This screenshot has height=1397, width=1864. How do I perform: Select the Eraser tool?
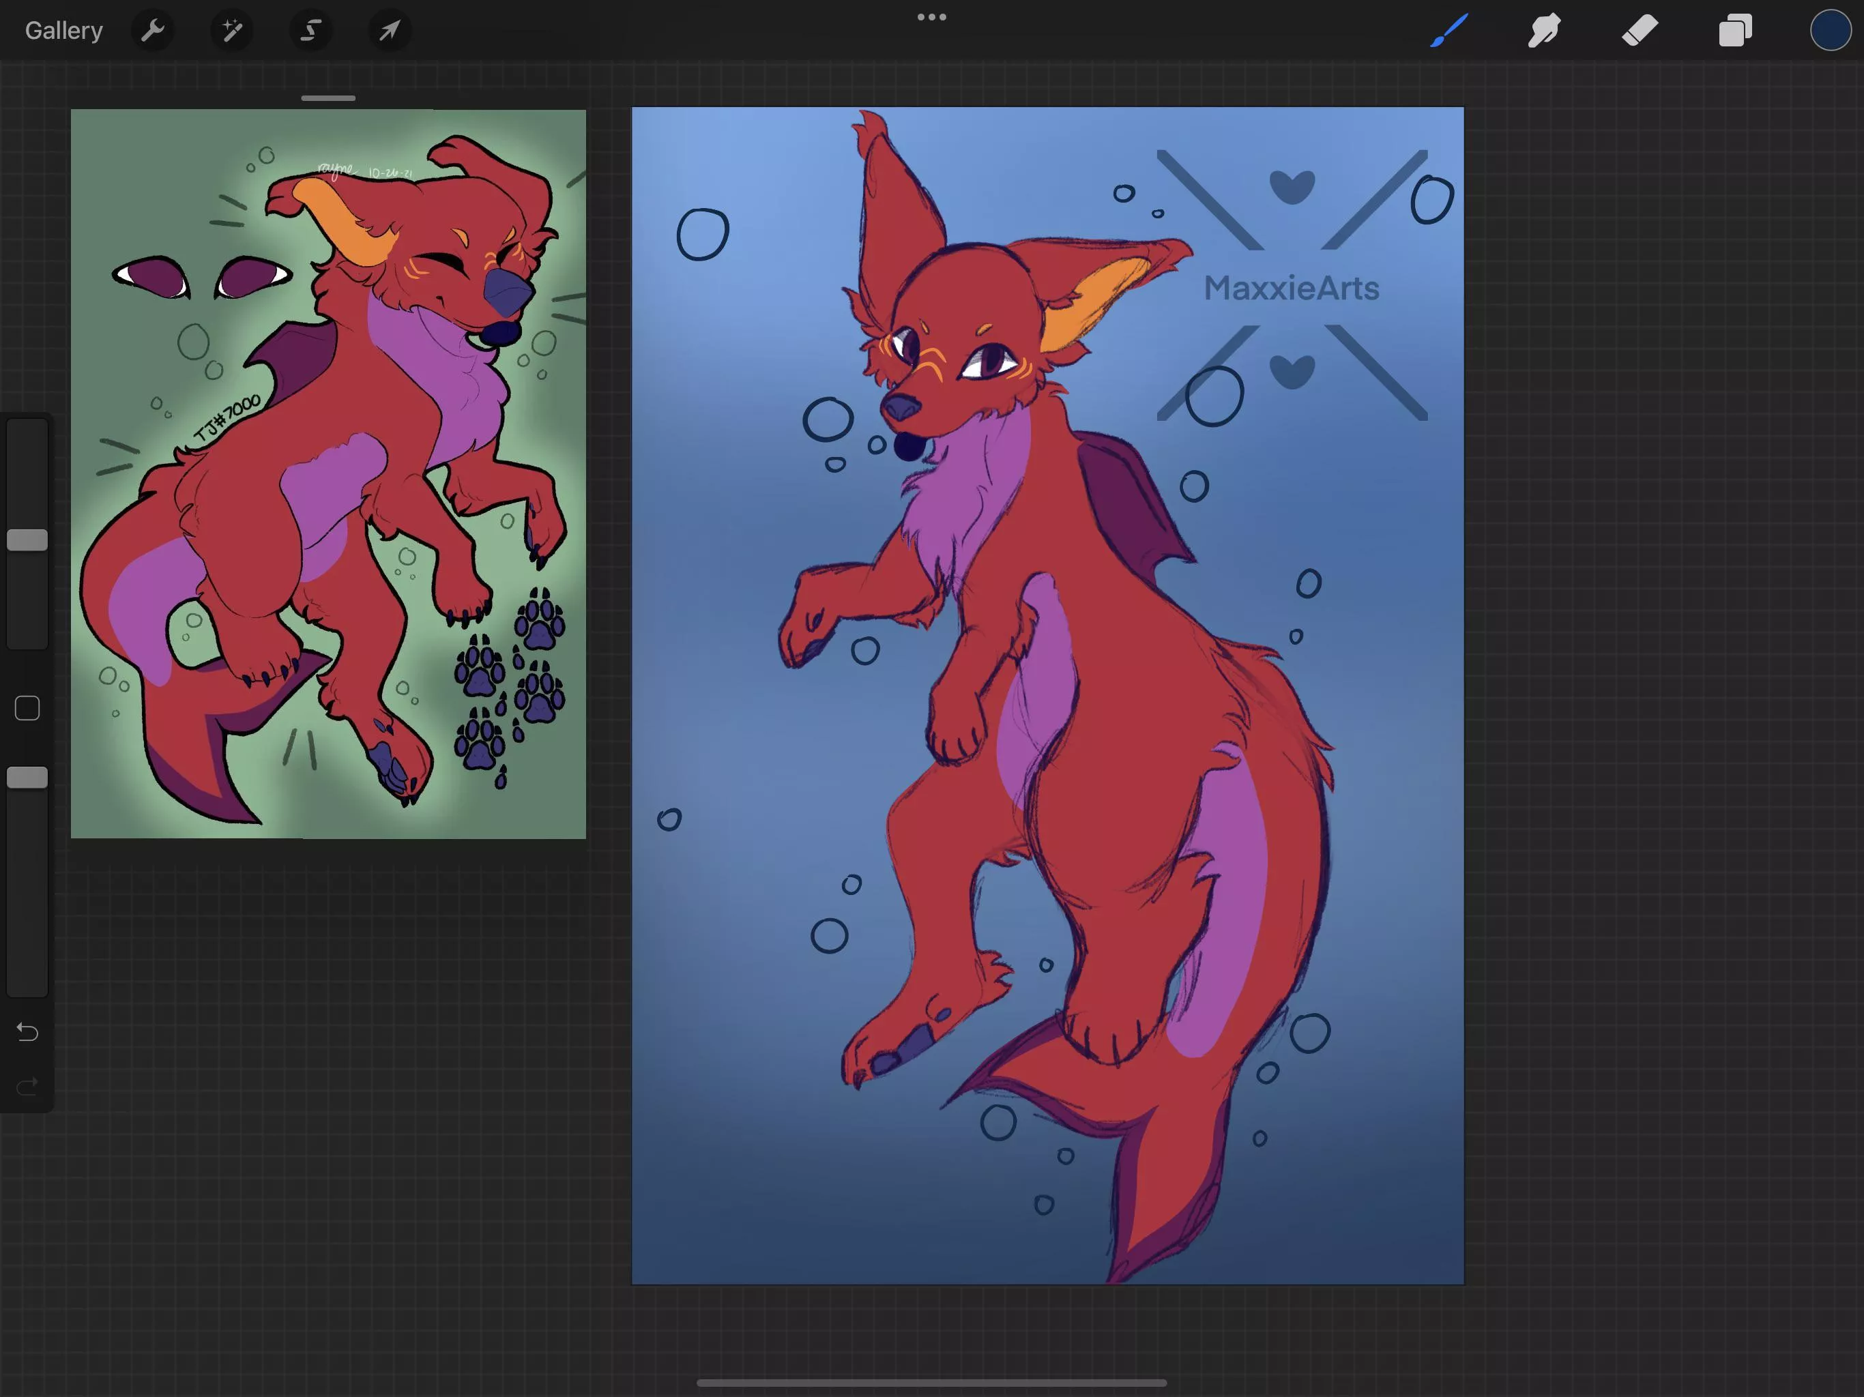click(x=1640, y=31)
